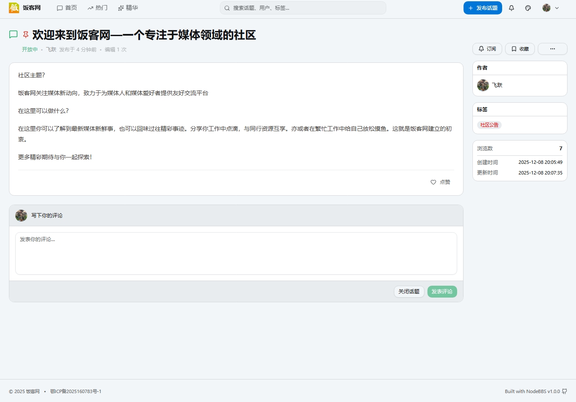Click the 关闭话题 button

(409, 292)
